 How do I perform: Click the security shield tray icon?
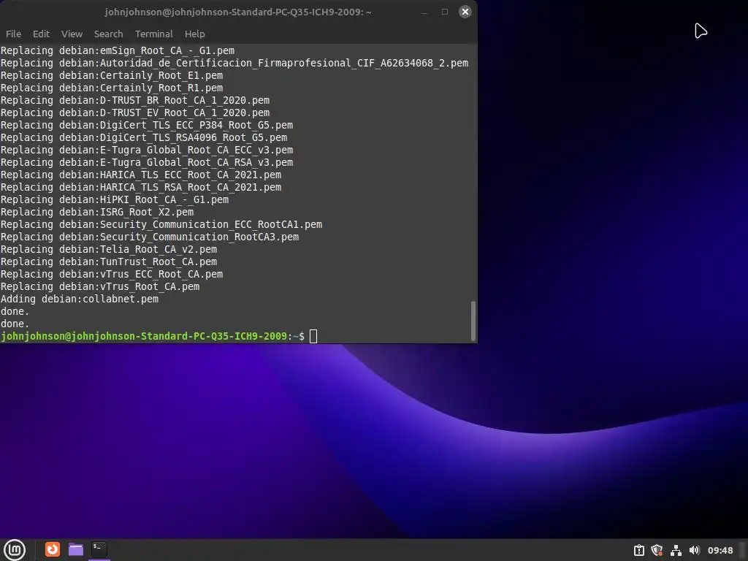[x=657, y=550]
